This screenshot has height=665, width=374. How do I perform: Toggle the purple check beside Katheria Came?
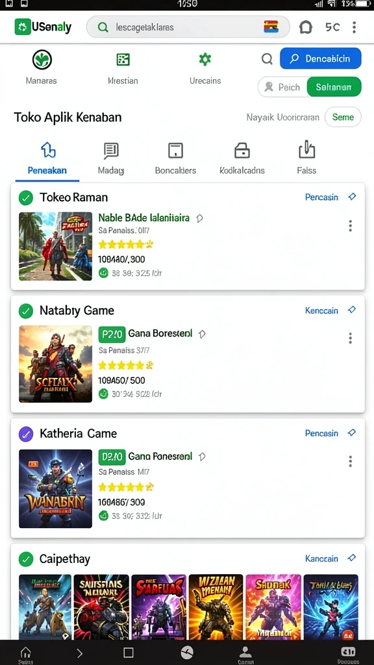(26, 434)
